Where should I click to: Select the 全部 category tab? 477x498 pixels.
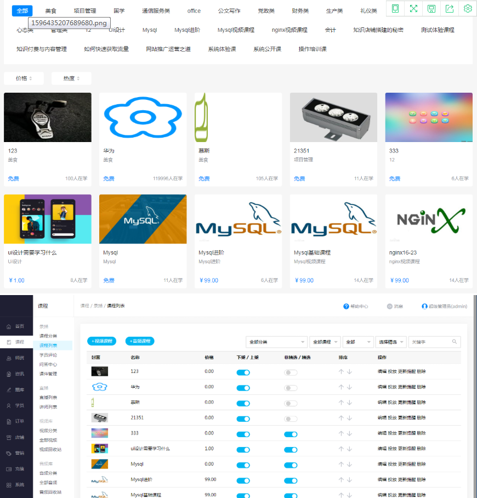click(x=22, y=11)
